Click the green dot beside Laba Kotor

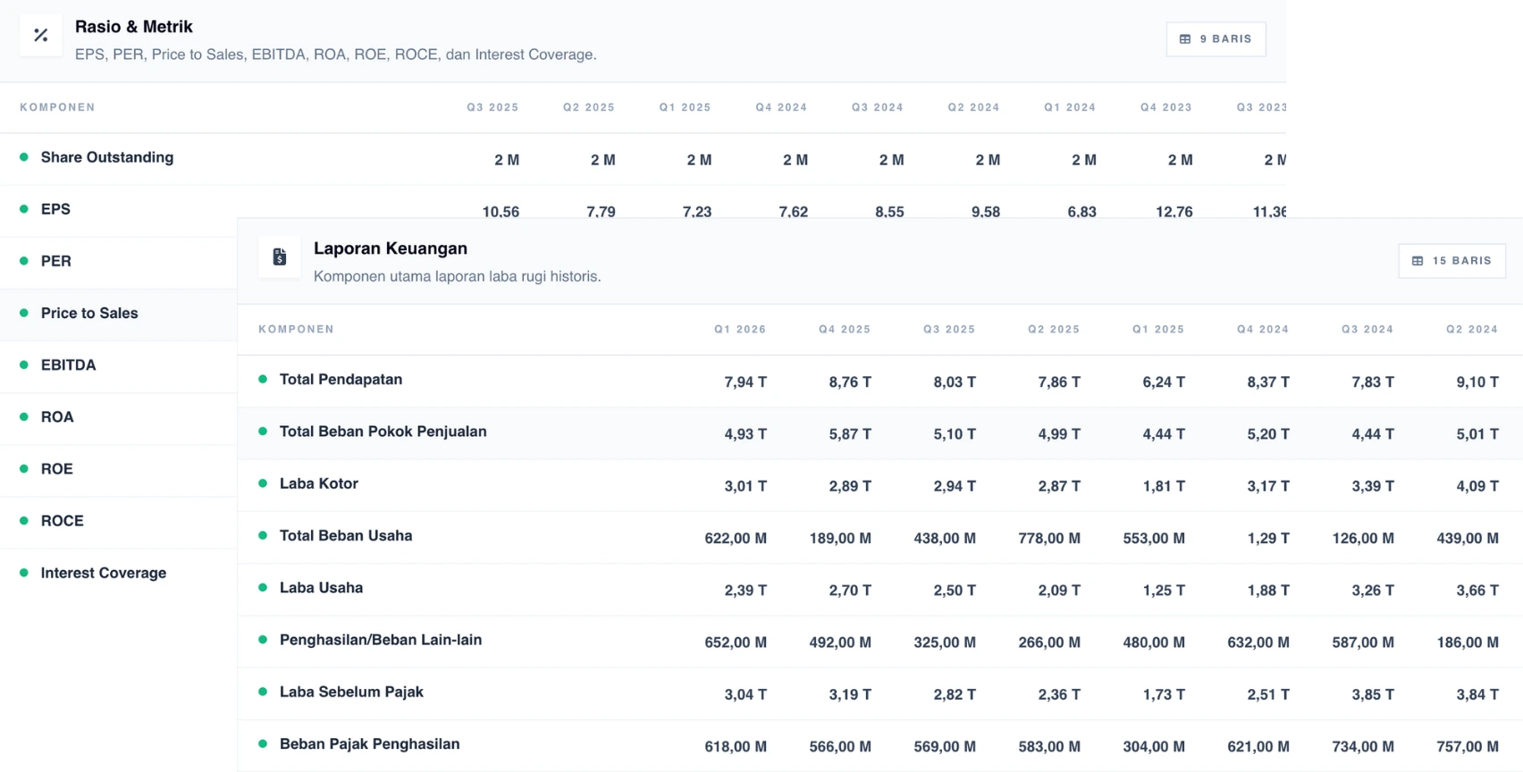tap(263, 483)
